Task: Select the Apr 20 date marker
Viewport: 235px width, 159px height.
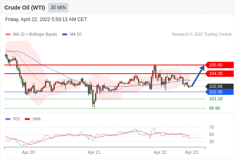Action: 28,152
